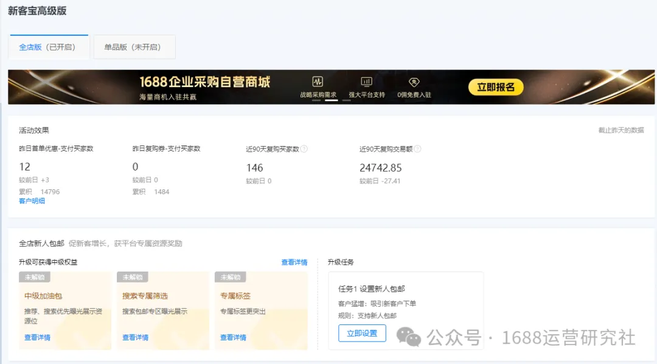Click the help icon beside 近90天复购买家数

304,149
